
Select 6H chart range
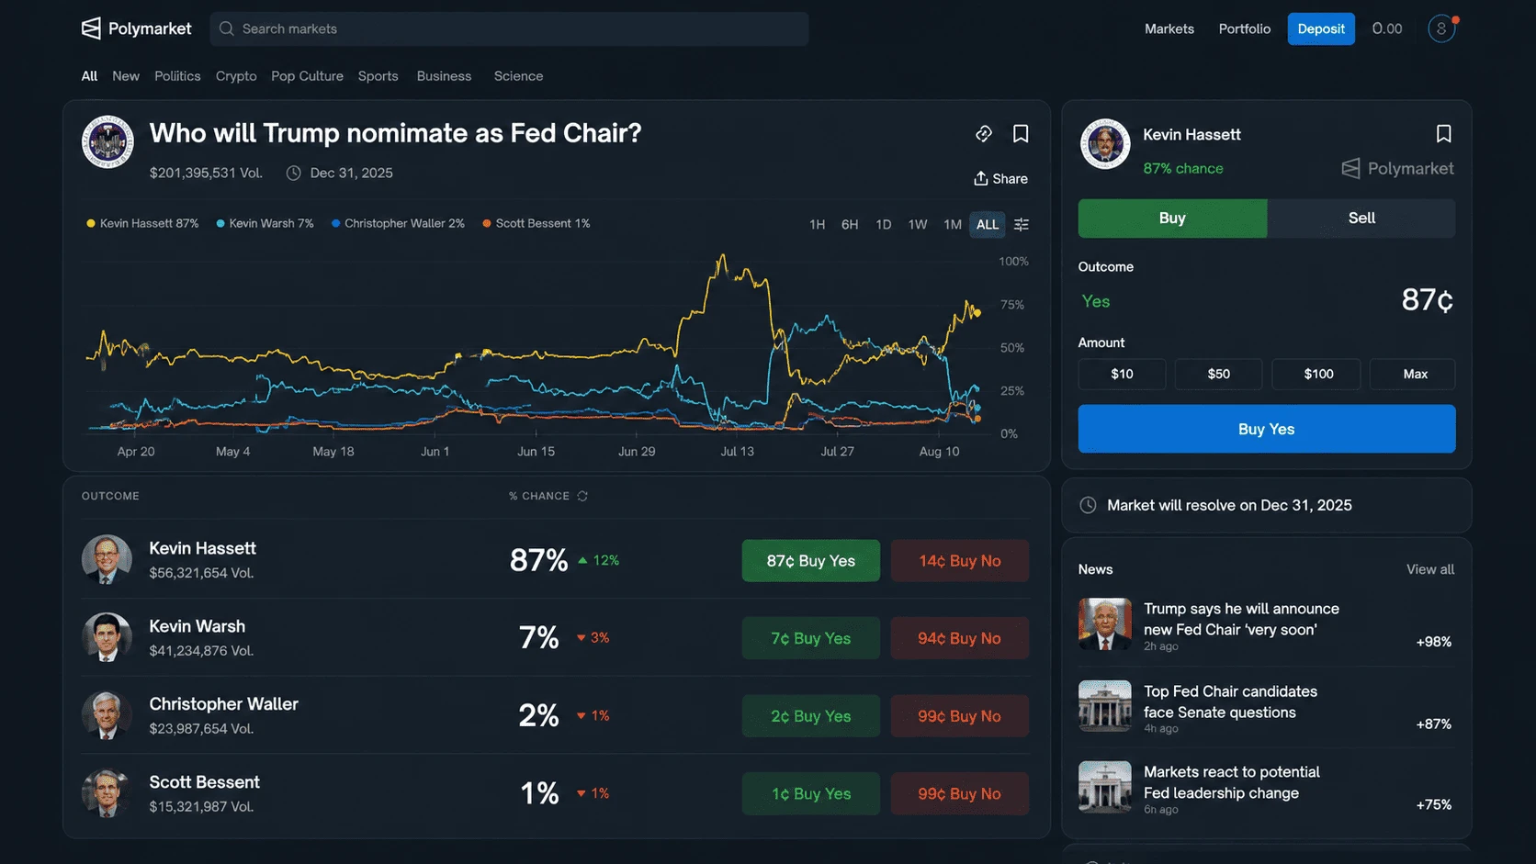click(x=850, y=224)
